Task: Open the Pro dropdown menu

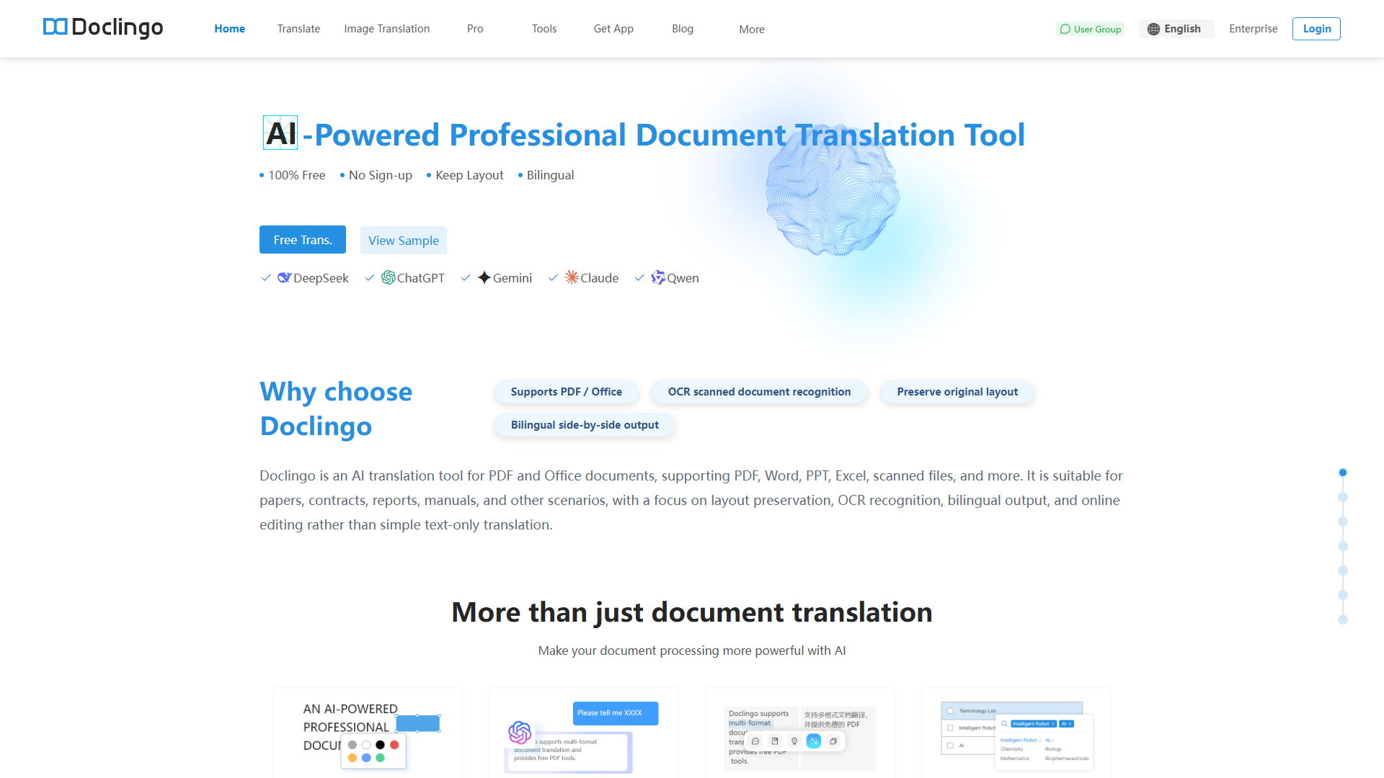Action: (x=475, y=29)
